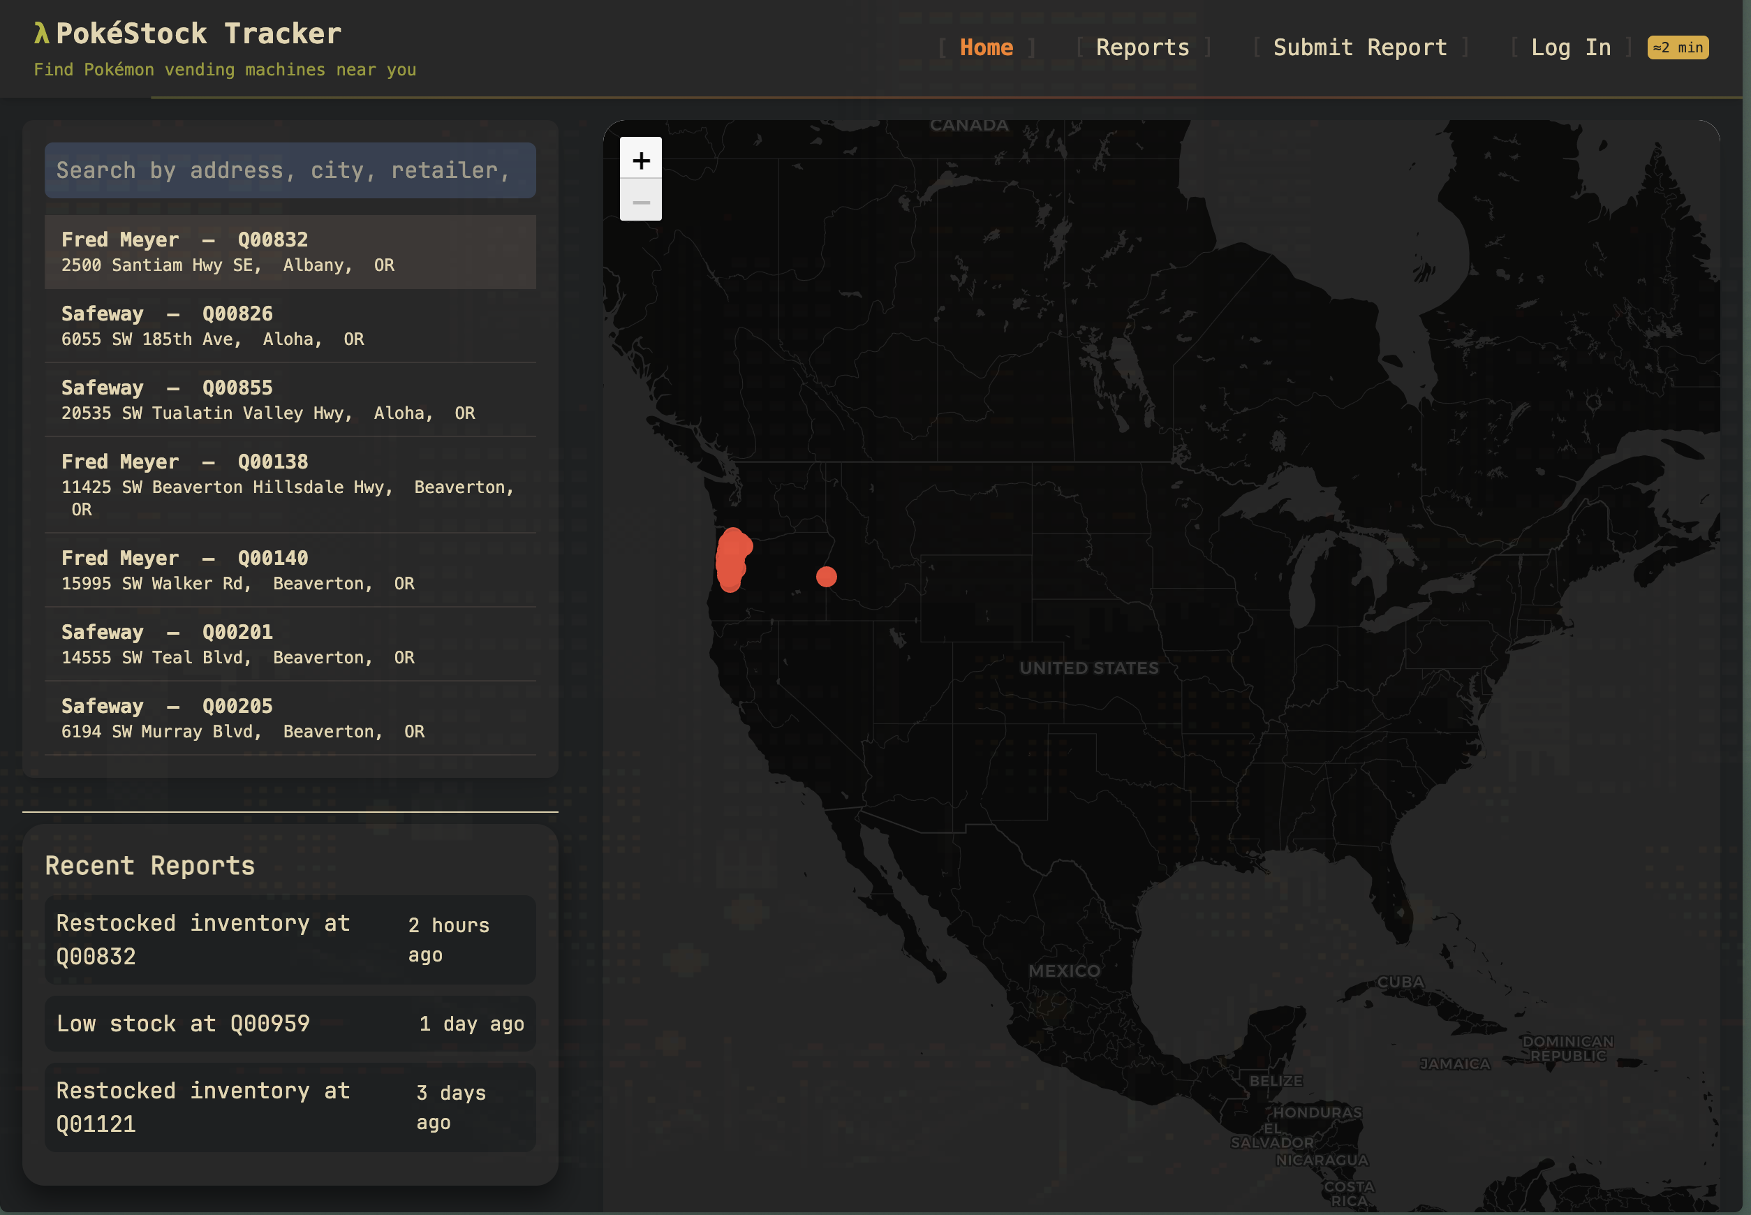
Task: Choose Safeway Q00855 on Tualatin Valley Hwy
Action: click(x=290, y=399)
